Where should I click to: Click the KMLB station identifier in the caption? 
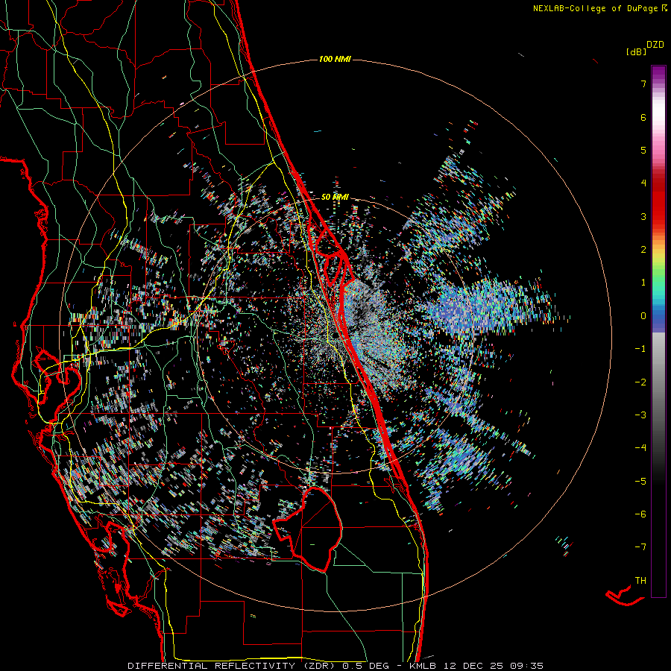[423, 666]
